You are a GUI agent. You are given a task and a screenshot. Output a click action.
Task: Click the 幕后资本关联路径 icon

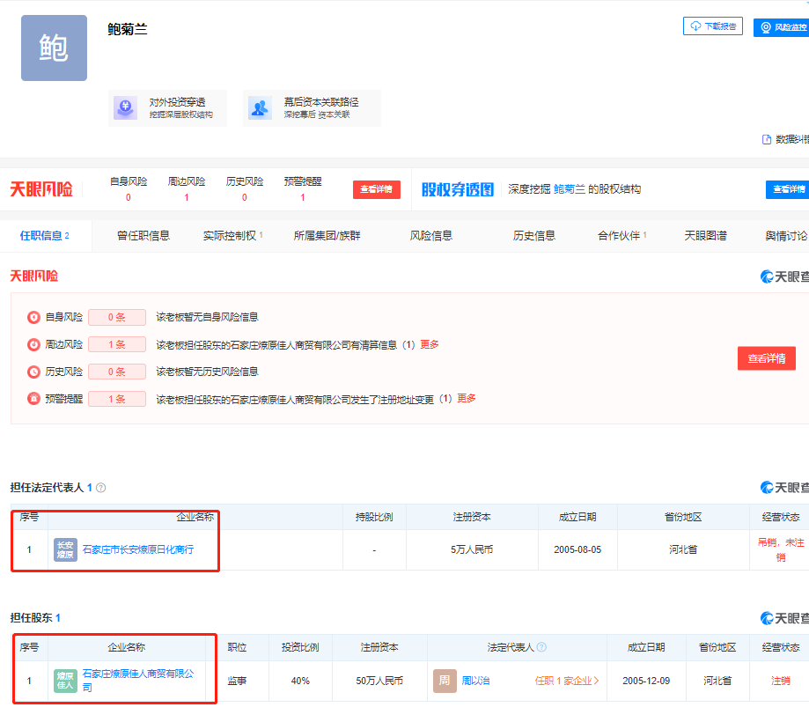260,108
